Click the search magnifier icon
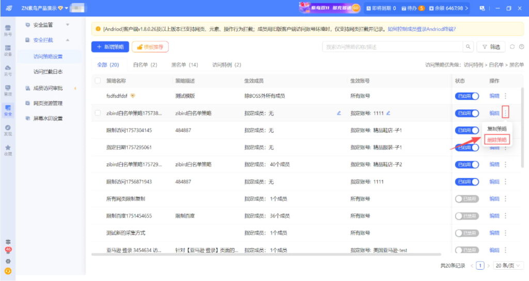Screen dimensions: 529x281 (x=468, y=47)
